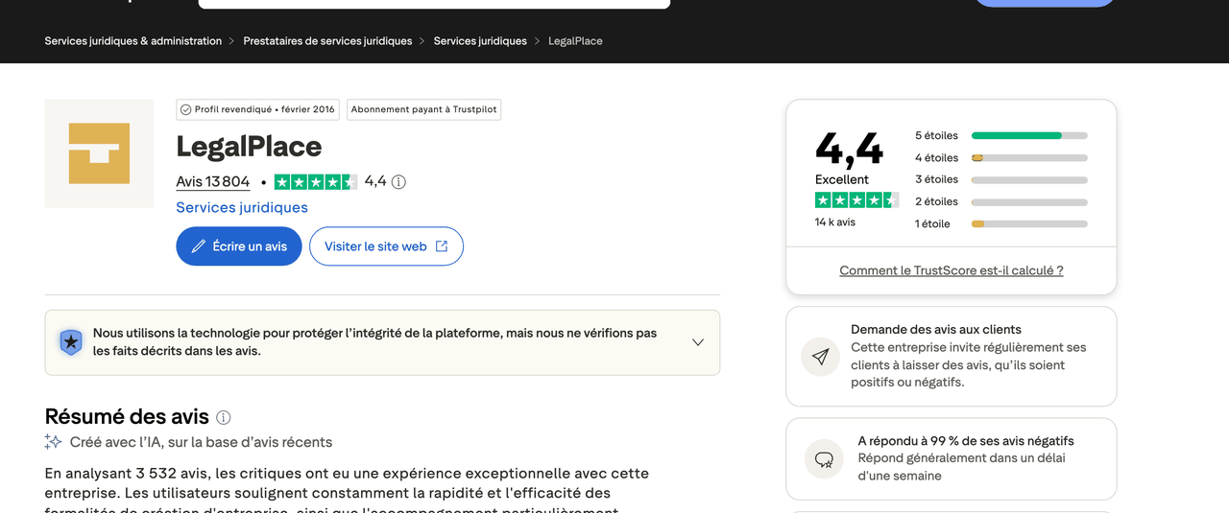This screenshot has width=1229, height=513.
Task: Click shield star icon in integrity notice
Action: [71, 342]
